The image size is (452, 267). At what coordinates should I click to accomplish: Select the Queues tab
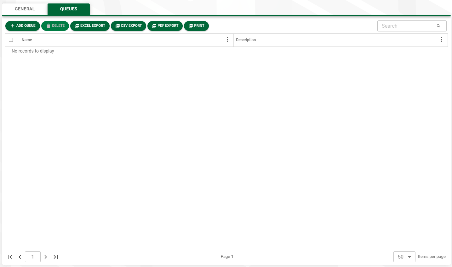[x=69, y=9]
